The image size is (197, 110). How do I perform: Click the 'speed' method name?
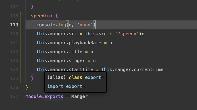(x=38, y=16)
